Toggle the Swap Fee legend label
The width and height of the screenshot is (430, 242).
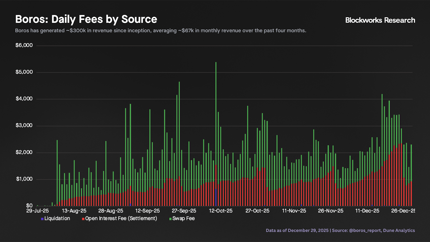coord(183,219)
